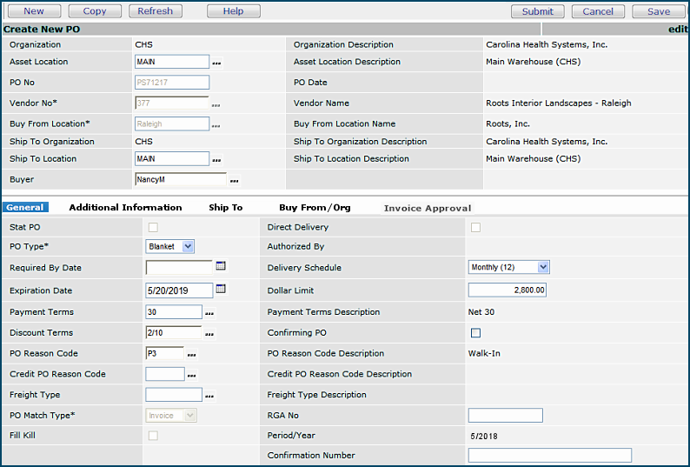Open lookup for Asset Location field
Image resolution: width=690 pixels, height=467 pixels.
pyautogui.click(x=217, y=63)
